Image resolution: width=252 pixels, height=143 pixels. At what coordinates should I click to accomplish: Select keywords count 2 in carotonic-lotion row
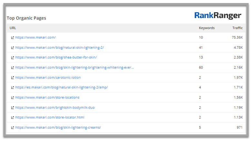pyautogui.click(x=200, y=77)
